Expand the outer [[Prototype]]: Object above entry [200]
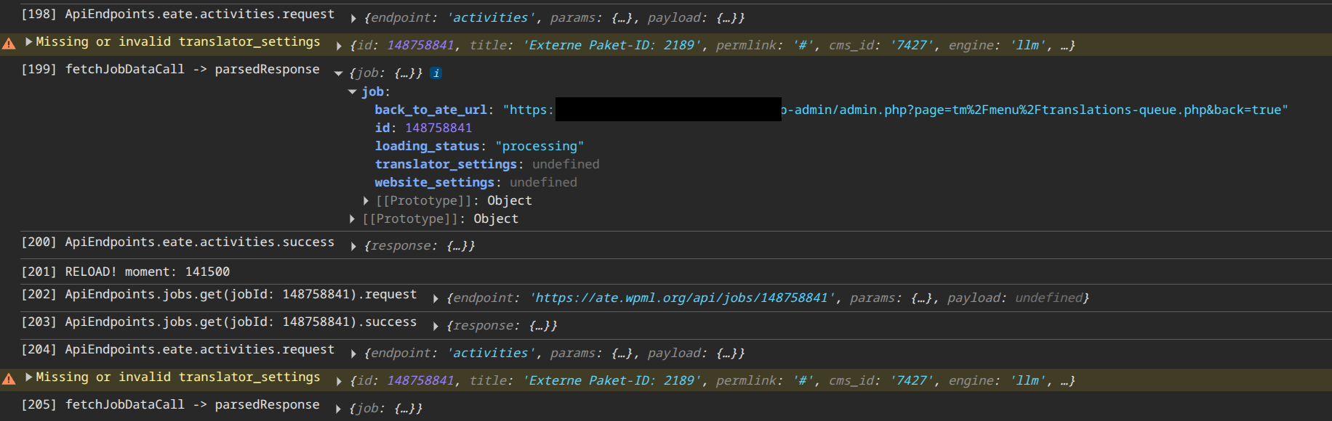Viewport: 1332px width, 421px height. tap(353, 219)
